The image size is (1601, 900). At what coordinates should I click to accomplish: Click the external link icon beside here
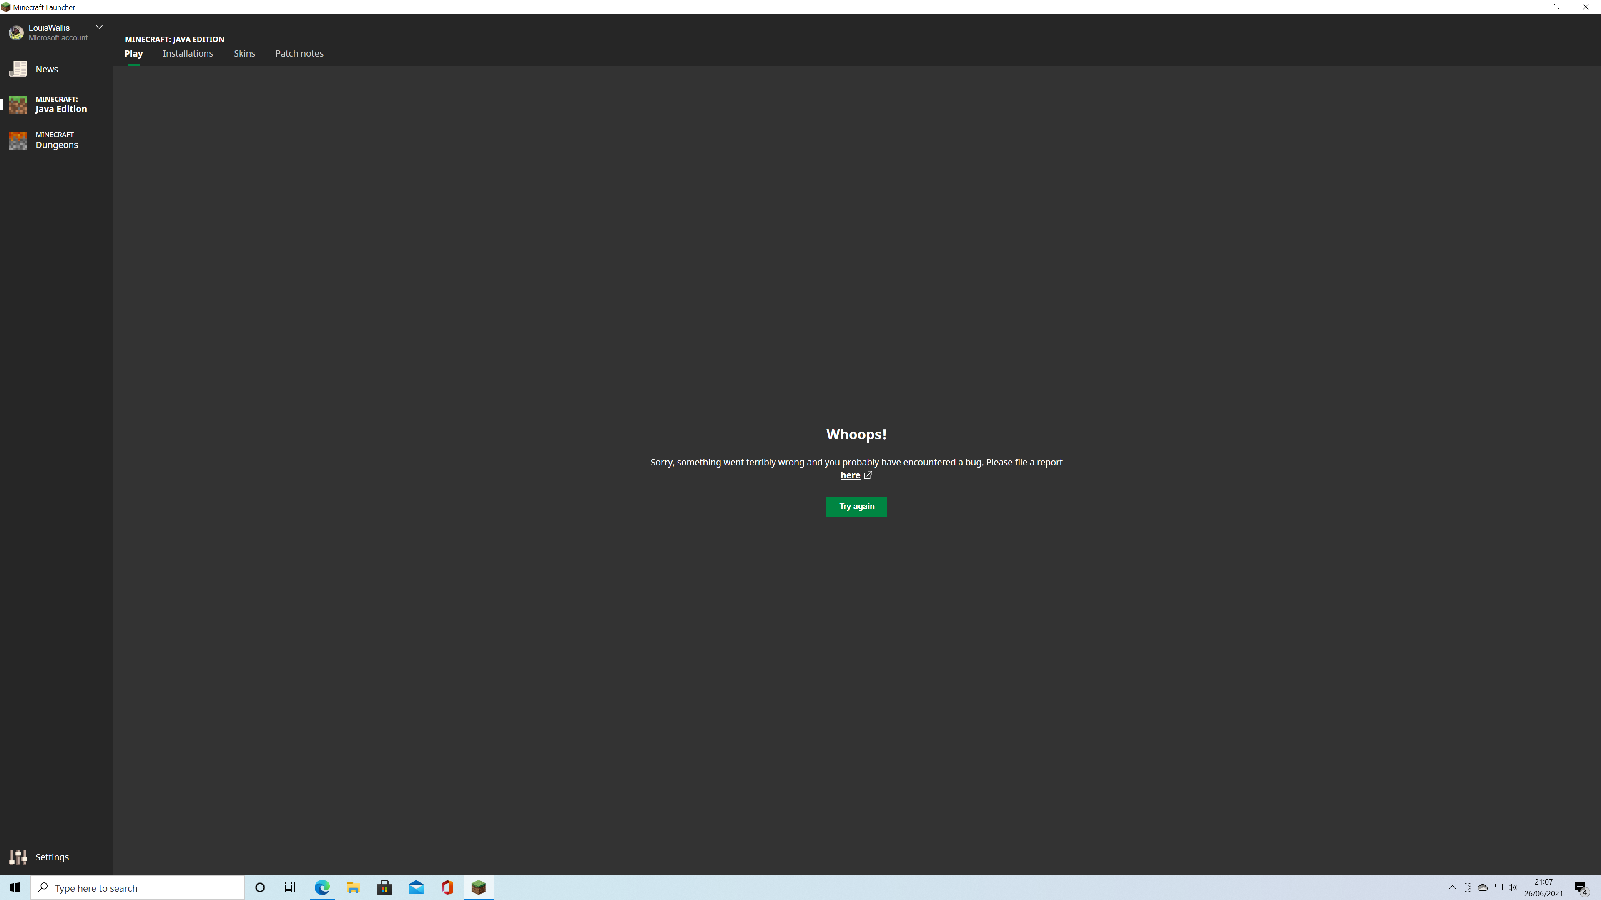pos(868,475)
